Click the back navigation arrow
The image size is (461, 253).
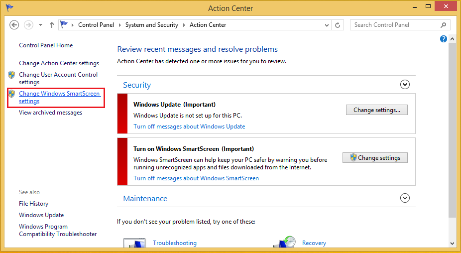14,25
